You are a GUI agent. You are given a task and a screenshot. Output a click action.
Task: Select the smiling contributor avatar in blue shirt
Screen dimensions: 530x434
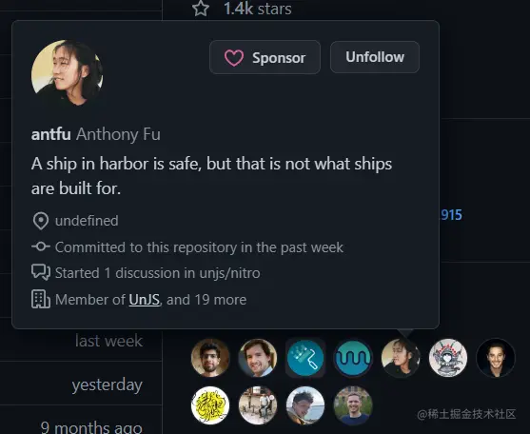258,358
